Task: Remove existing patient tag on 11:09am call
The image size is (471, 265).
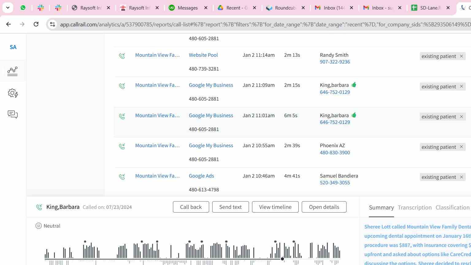Action: click(461, 86)
